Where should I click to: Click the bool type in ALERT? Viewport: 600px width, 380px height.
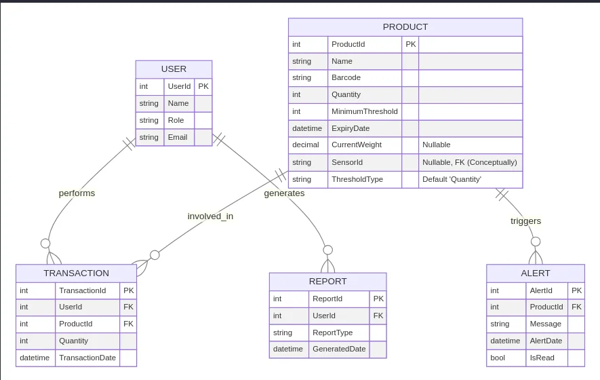coord(498,358)
